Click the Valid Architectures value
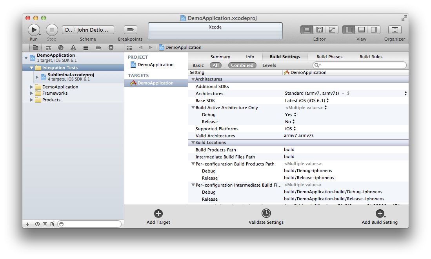Screen dimensions: 431x259 click(x=299, y=135)
